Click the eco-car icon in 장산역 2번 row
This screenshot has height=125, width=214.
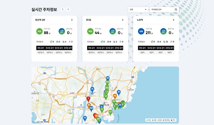[51, 42]
